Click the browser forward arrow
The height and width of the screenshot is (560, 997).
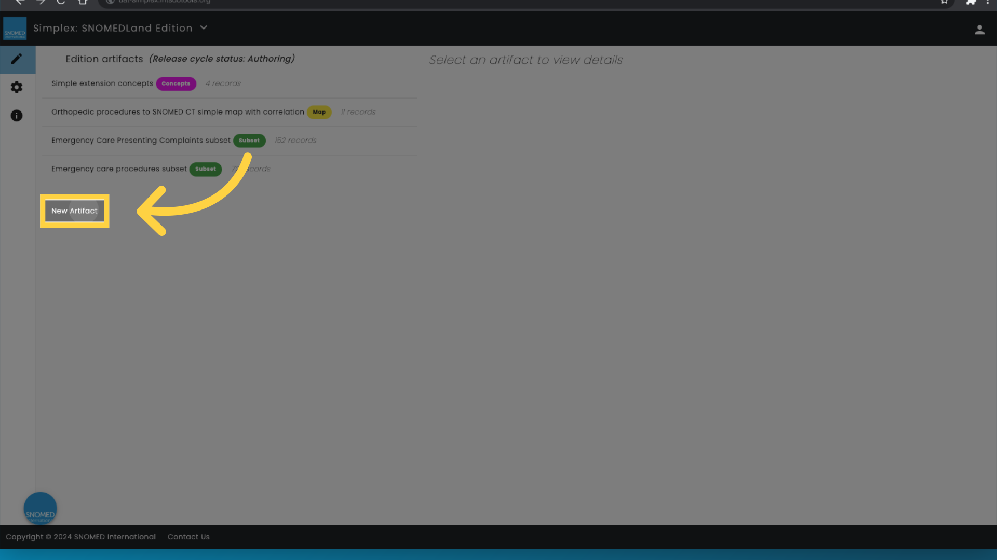point(41,2)
